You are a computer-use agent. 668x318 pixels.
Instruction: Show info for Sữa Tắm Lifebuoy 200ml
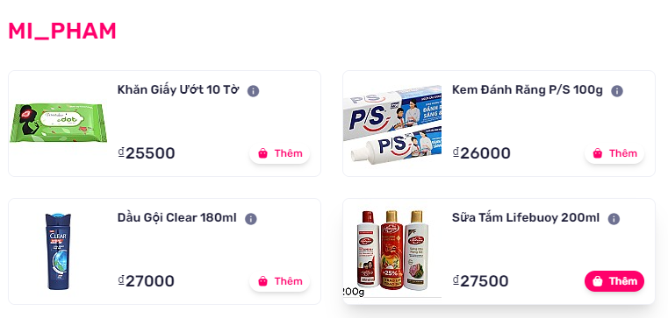coord(614,219)
